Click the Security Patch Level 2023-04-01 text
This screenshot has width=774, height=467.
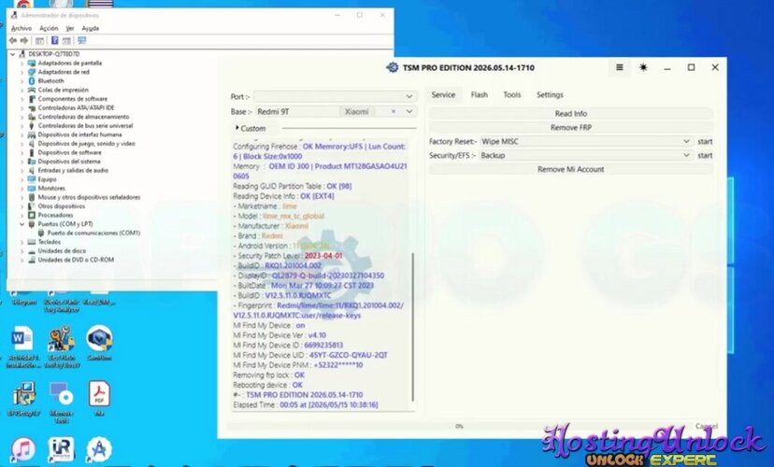click(323, 255)
